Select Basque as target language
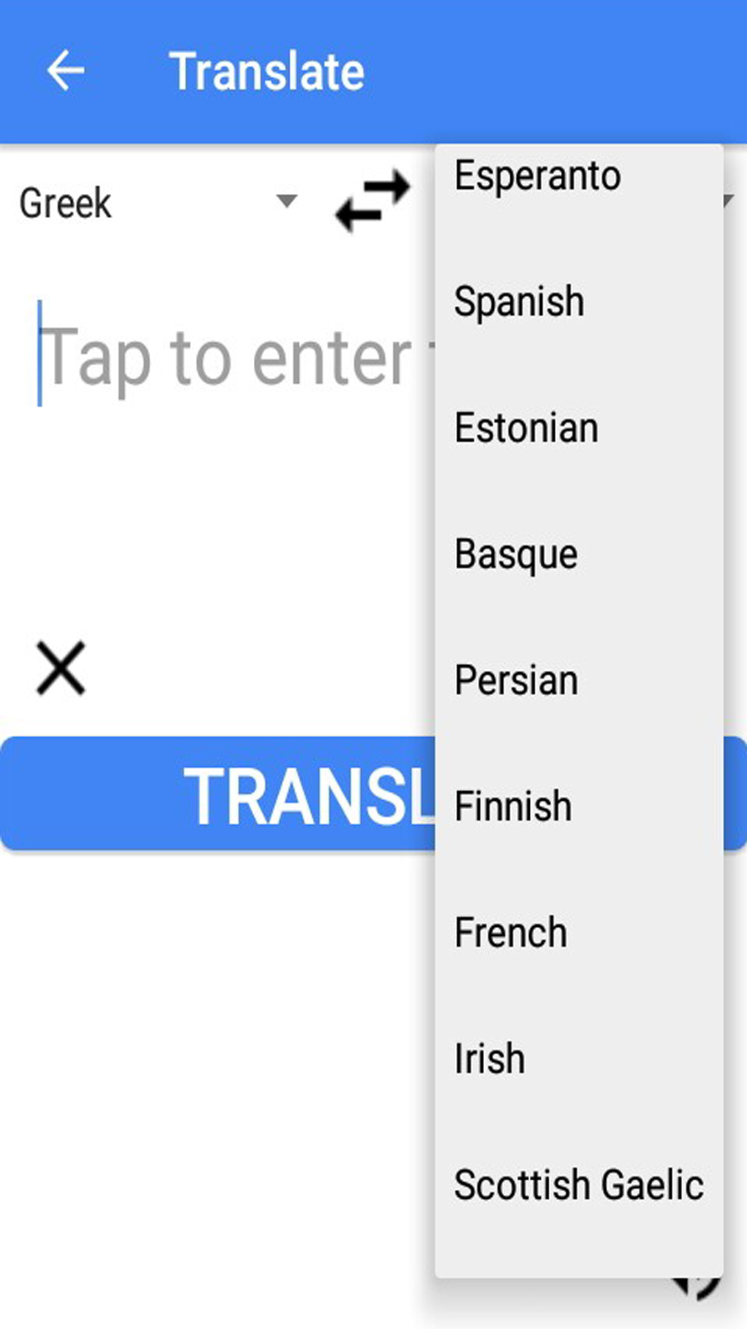Image resolution: width=747 pixels, height=1329 pixels. 516,554
